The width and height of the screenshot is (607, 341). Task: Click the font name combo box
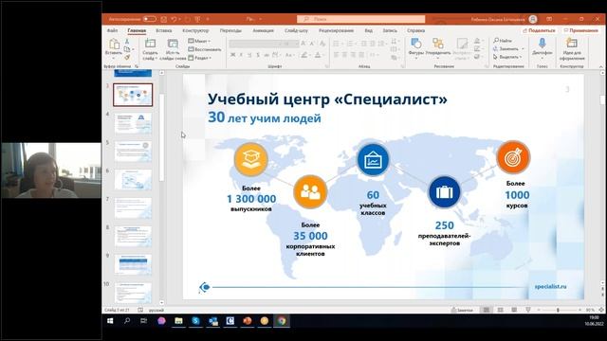pos(255,44)
